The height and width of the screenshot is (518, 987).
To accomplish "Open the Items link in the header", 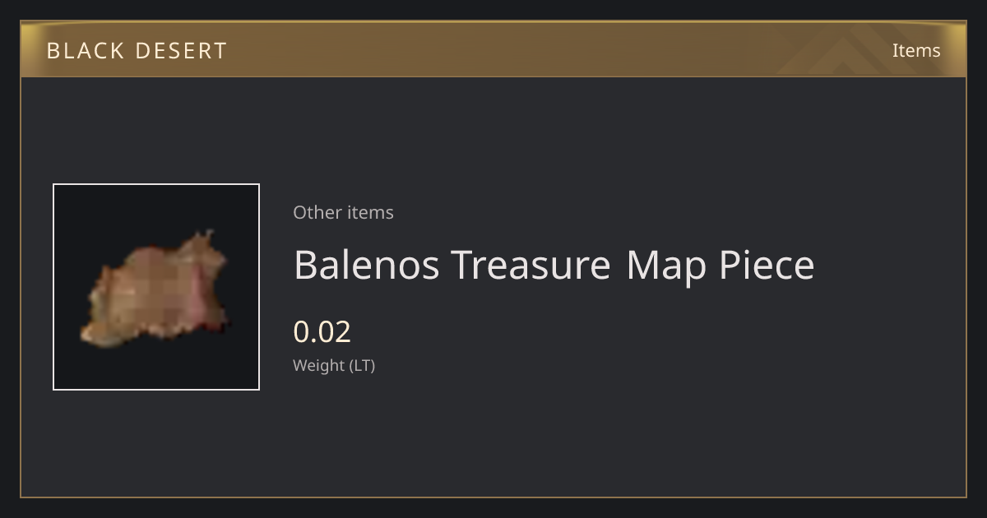I will (916, 50).
